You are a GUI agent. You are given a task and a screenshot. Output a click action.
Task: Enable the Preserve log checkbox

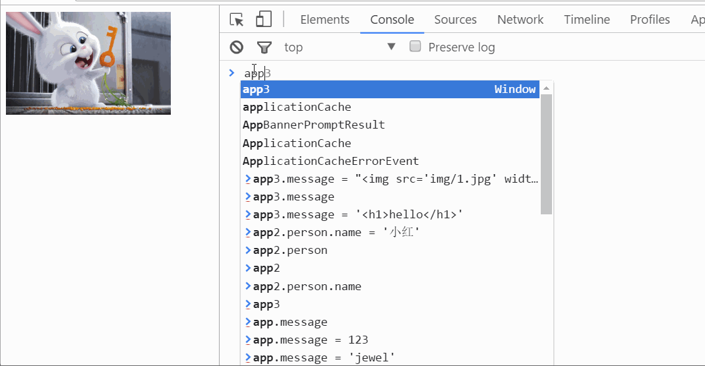point(415,47)
